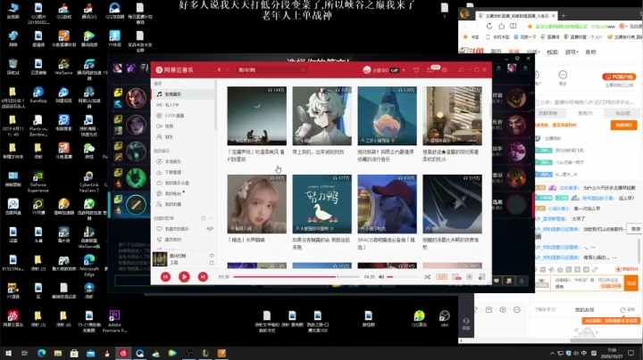The image size is (643, 360).
Task: Open the pink-haired girl playlist cover
Action: click(x=256, y=204)
